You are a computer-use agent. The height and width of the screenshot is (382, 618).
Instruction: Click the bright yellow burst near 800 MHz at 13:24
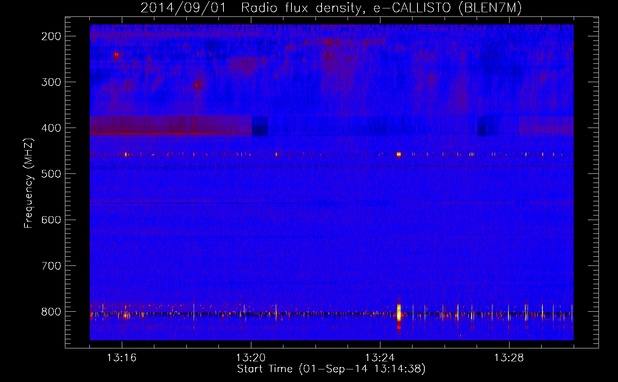point(399,313)
